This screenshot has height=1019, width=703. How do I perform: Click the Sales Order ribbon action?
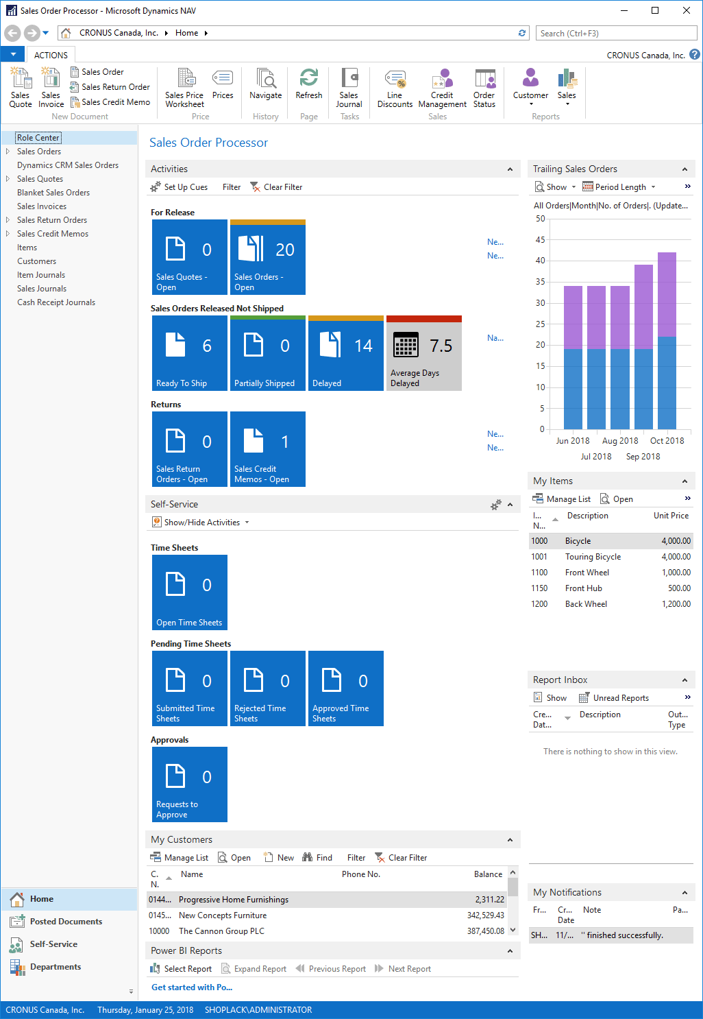[x=97, y=72]
